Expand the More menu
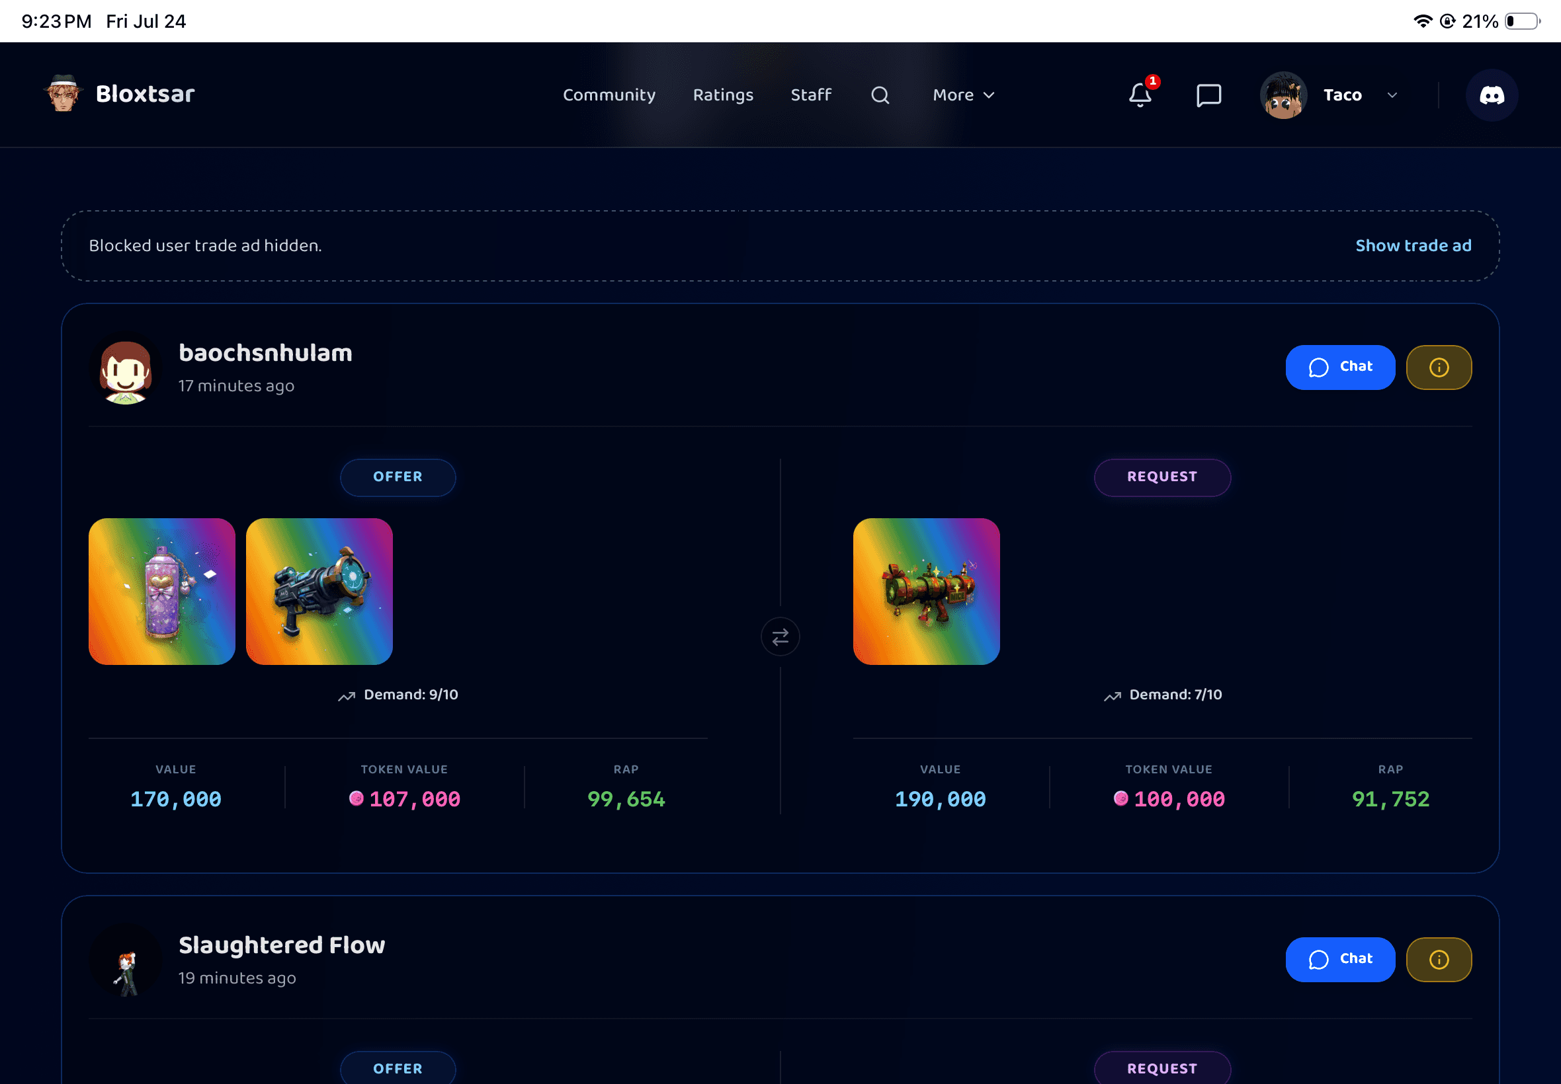Screen dimensions: 1561x1084 [x=963, y=95]
